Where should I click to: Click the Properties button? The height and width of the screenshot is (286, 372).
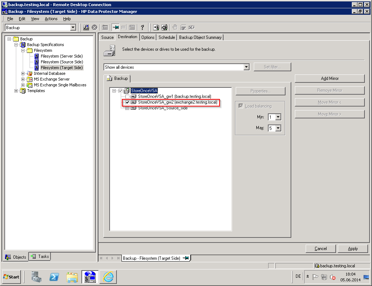(x=261, y=91)
